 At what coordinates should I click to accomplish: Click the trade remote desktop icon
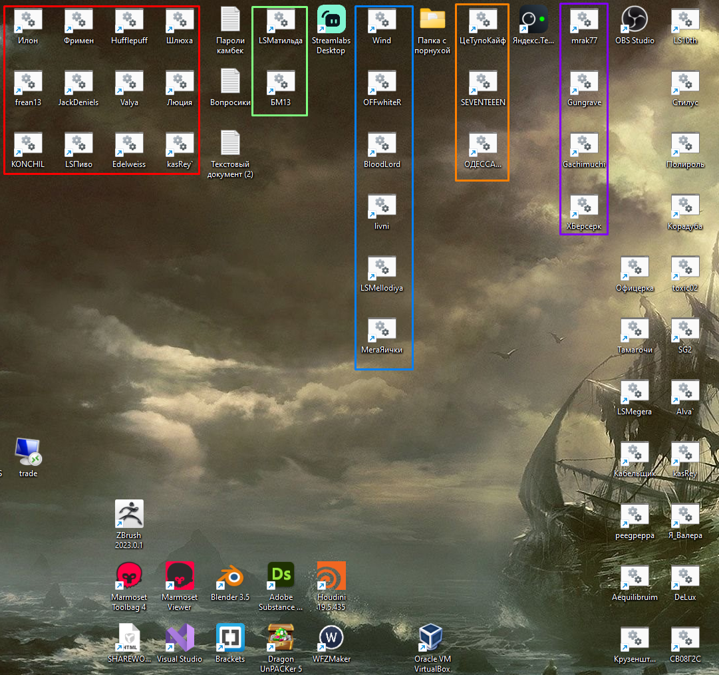click(28, 452)
